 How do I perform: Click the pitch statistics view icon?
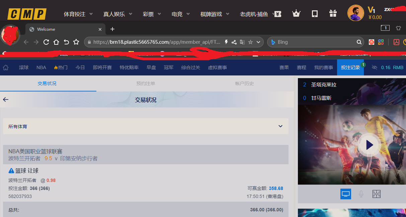coord(376,194)
